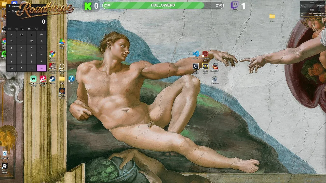The image size is (326, 183).
Task: Click the 1 key in Calculator
Action: [11, 62]
